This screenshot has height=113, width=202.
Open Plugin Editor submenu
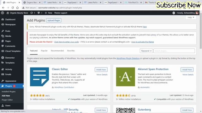[7, 100]
